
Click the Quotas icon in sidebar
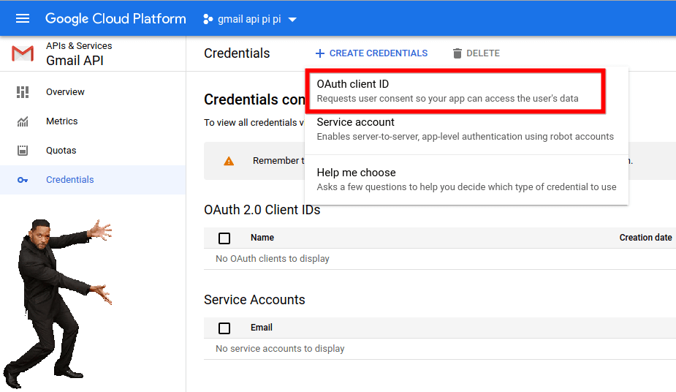point(23,151)
